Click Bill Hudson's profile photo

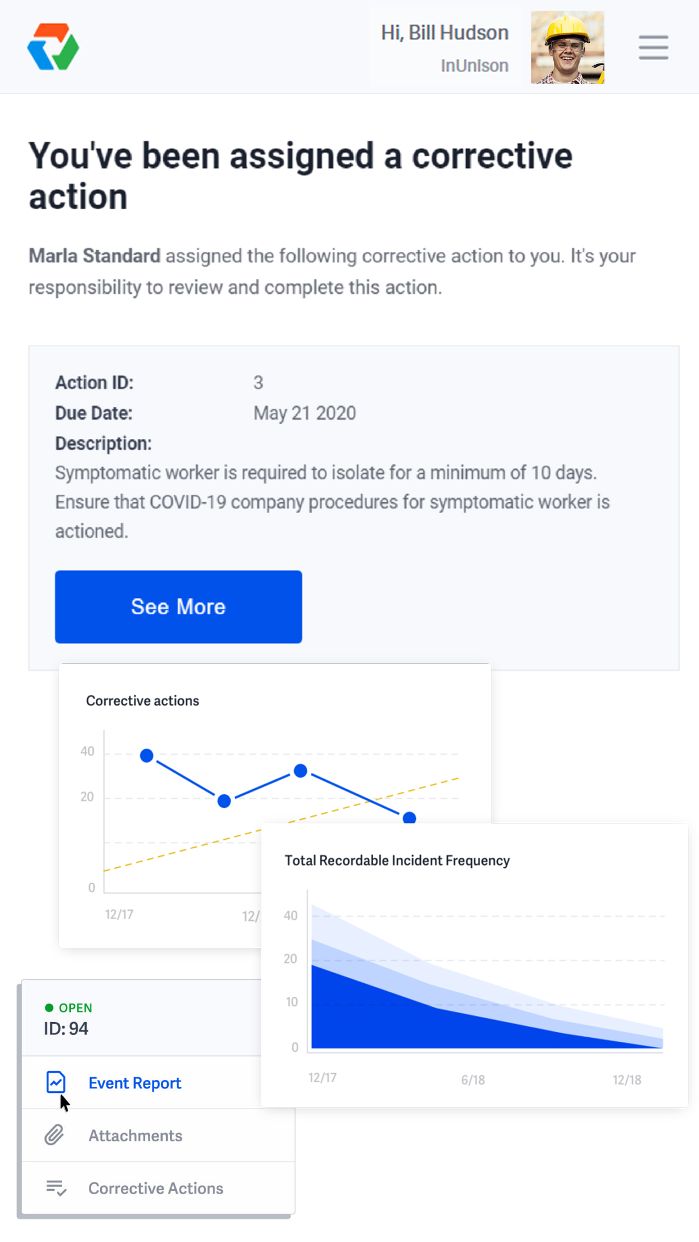[567, 47]
